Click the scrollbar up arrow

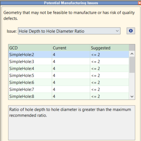pyautogui.click(x=132, y=54)
